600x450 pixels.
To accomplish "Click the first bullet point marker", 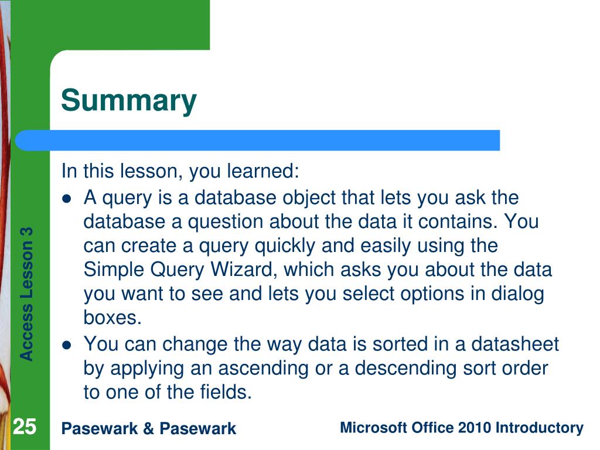I will click(x=67, y=199).
